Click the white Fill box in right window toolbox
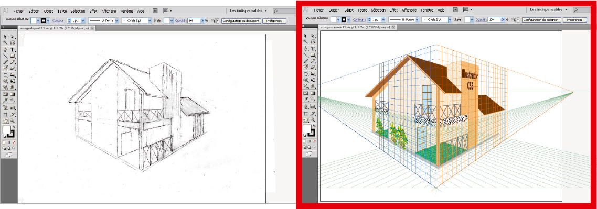This screenshot has height=209, width=597. pyautogui.click(x=307, y=129)
